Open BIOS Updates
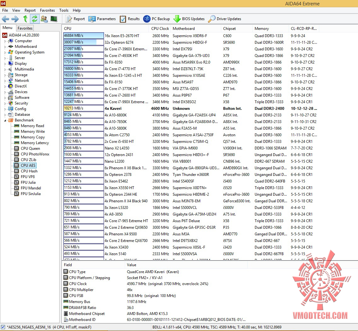Viewport: 358px width, 331px height. coord(189,19)
